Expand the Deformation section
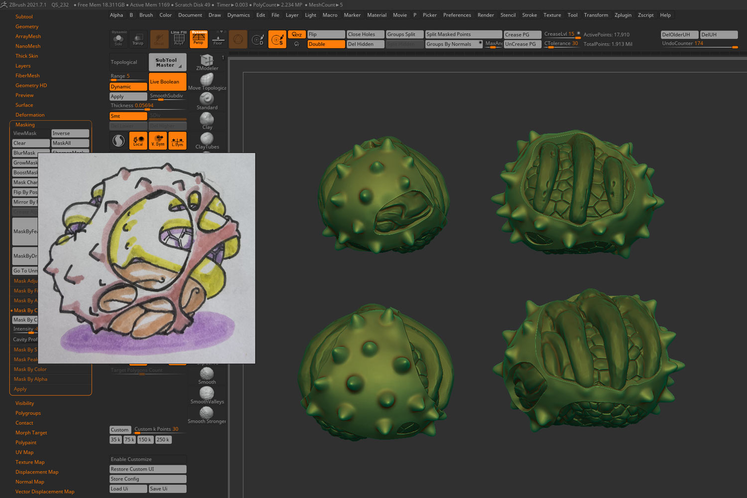Image resolution: width=747 pixels, height=498 pixels. (x=30, y=115)
